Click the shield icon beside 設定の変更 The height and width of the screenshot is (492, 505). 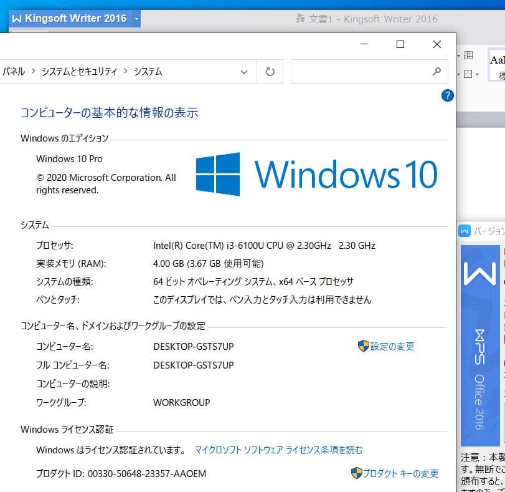tap(363, 346)
